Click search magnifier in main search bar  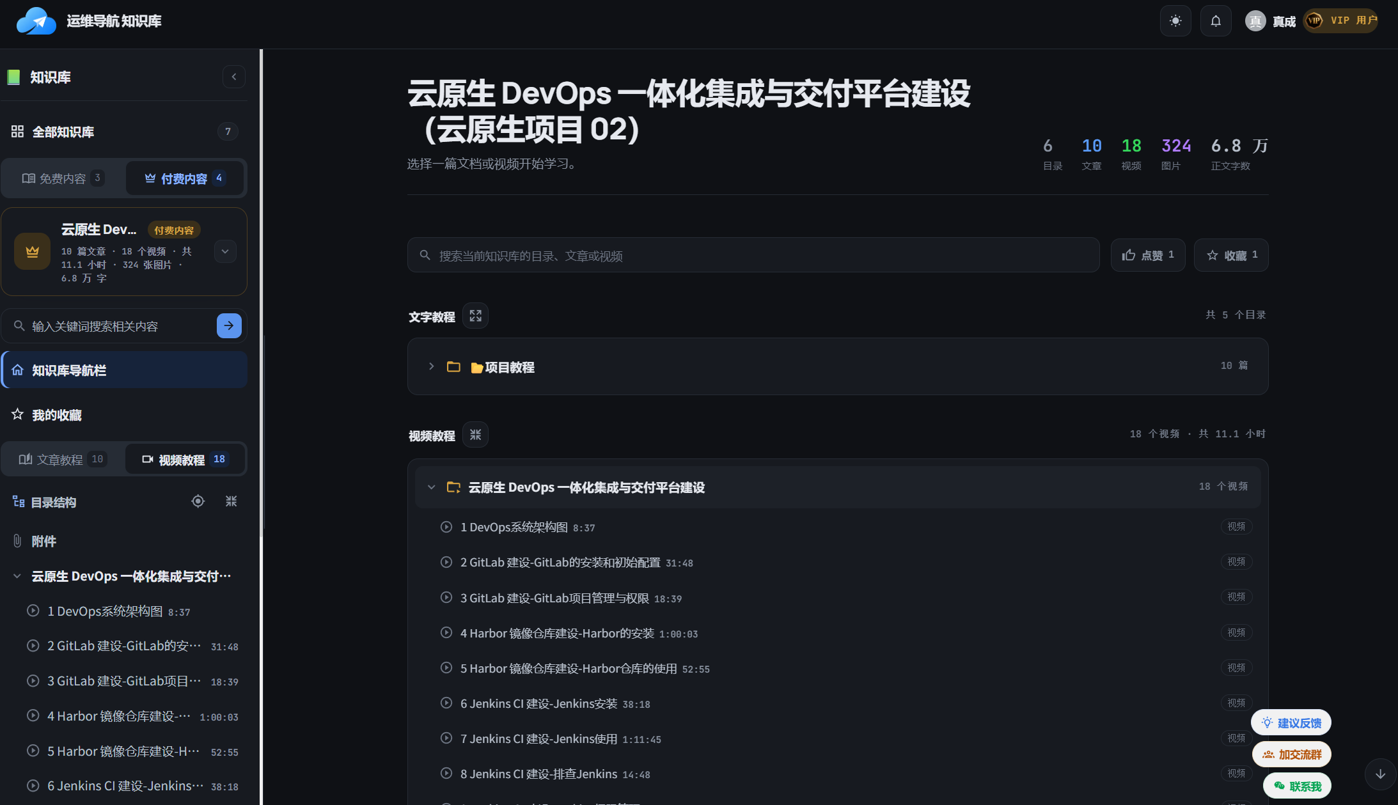[x=425, y=255]
